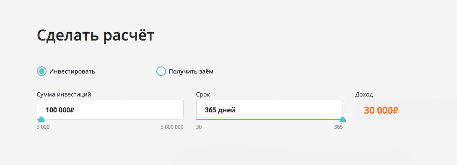Click the Сумма инвестиций field label

(64, 94)
